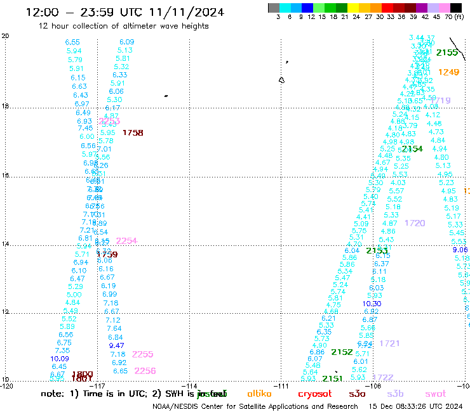This screenshot has width=470, height=412.
Task: Click the timestamp '15 Dec 08:33:26 UTC 2024'
Action: [x=415, y=406]
